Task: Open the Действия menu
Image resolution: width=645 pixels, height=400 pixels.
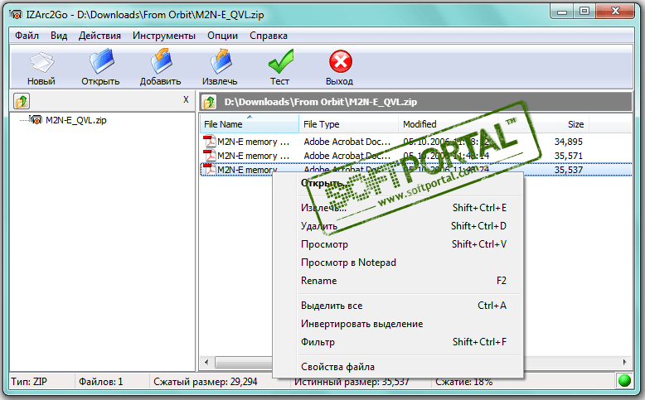Action: (x=99, y=36)
